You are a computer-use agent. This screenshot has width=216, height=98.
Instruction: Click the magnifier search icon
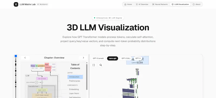101,65
